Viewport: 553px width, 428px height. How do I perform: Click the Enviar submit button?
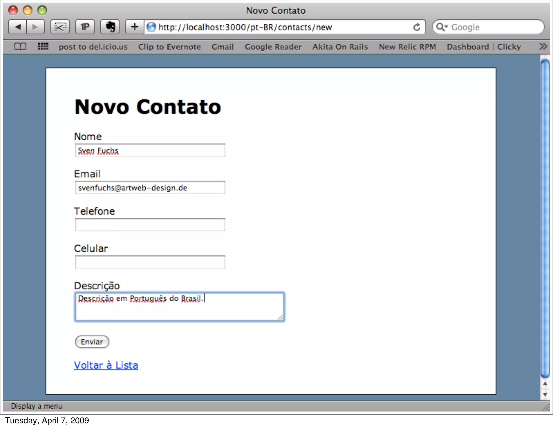(x=92, y=342)
